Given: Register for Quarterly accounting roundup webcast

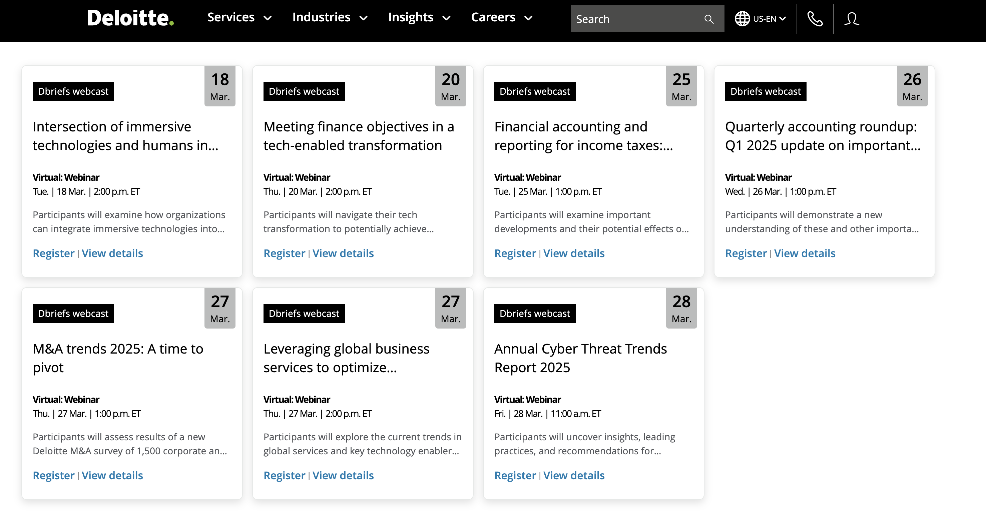Looking at the screenshot, I should tap(746, 253).
